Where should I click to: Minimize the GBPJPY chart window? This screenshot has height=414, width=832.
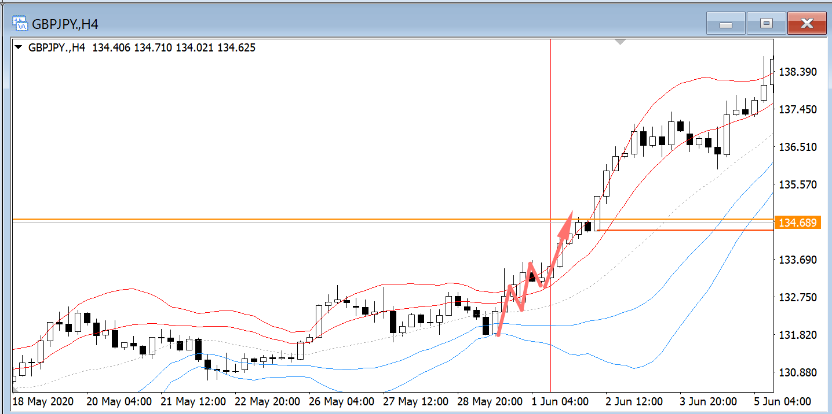click(725, 24)
